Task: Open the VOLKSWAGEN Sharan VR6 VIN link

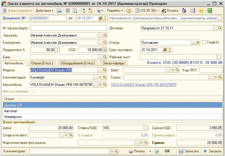Action: pos(144,84)
